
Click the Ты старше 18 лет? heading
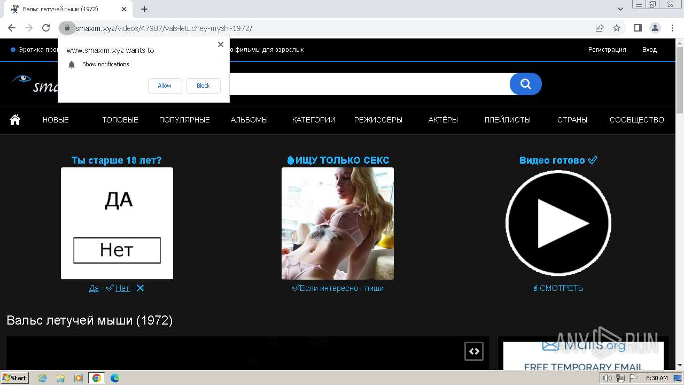coord(116,160)
